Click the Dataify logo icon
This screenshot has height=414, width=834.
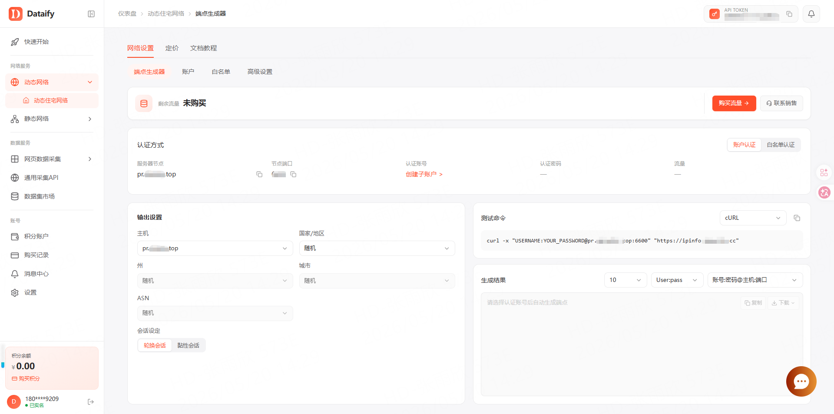16,14
